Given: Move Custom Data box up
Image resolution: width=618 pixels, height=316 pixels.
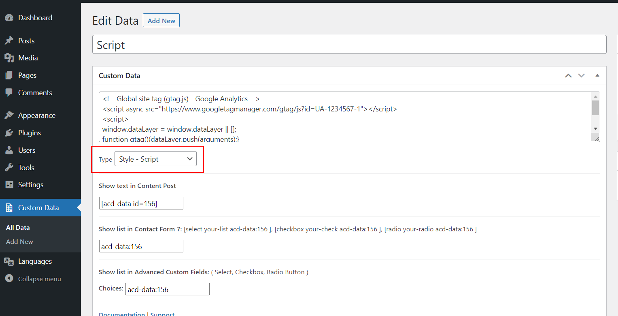Looking at the screenshot, I should click(569, 76).
